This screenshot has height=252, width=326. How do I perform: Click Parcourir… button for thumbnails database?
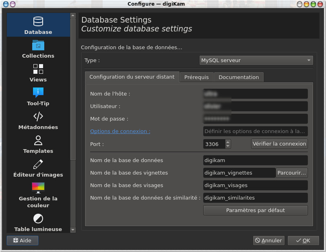[x=292, y=173]
